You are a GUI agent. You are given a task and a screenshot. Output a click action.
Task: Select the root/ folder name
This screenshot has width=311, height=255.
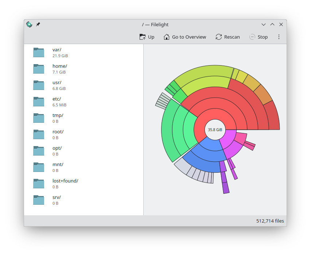(58, 132)
